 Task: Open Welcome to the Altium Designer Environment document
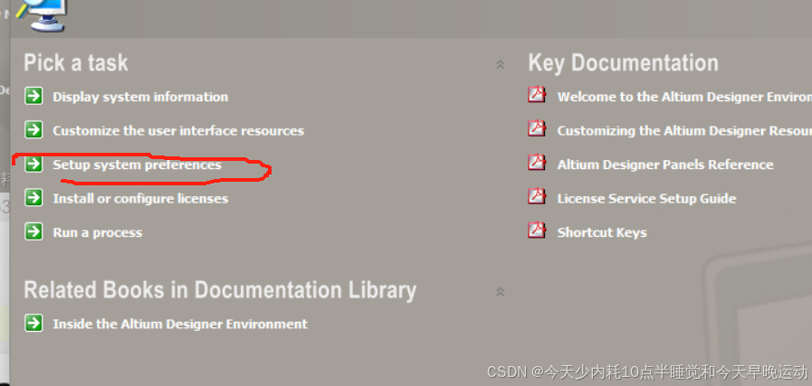(684, 97)
